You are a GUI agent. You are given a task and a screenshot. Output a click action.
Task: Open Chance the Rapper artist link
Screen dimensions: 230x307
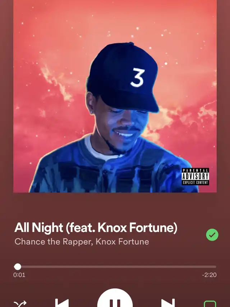coord(52,242)
